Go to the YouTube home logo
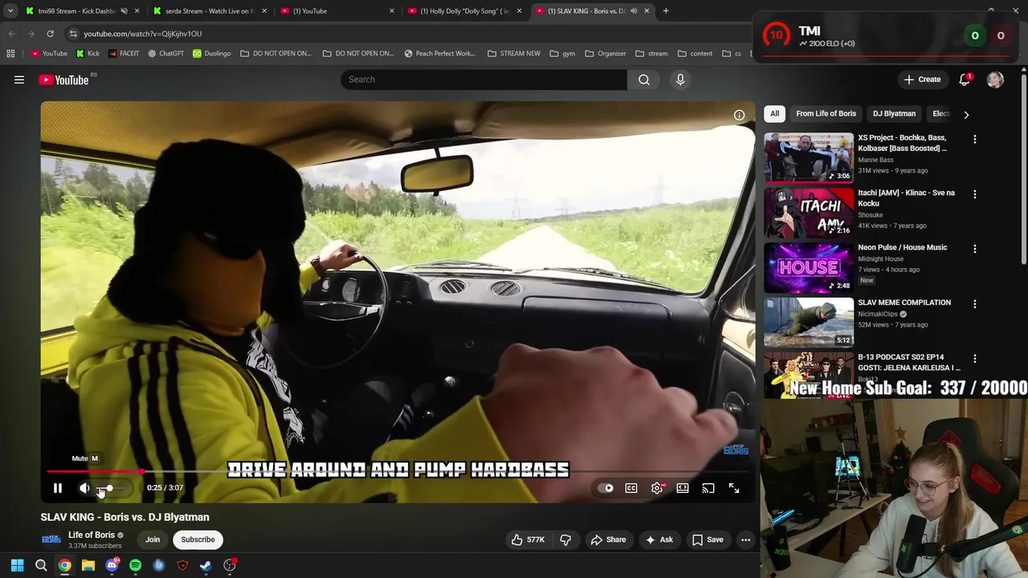 [x=63, y=79]
